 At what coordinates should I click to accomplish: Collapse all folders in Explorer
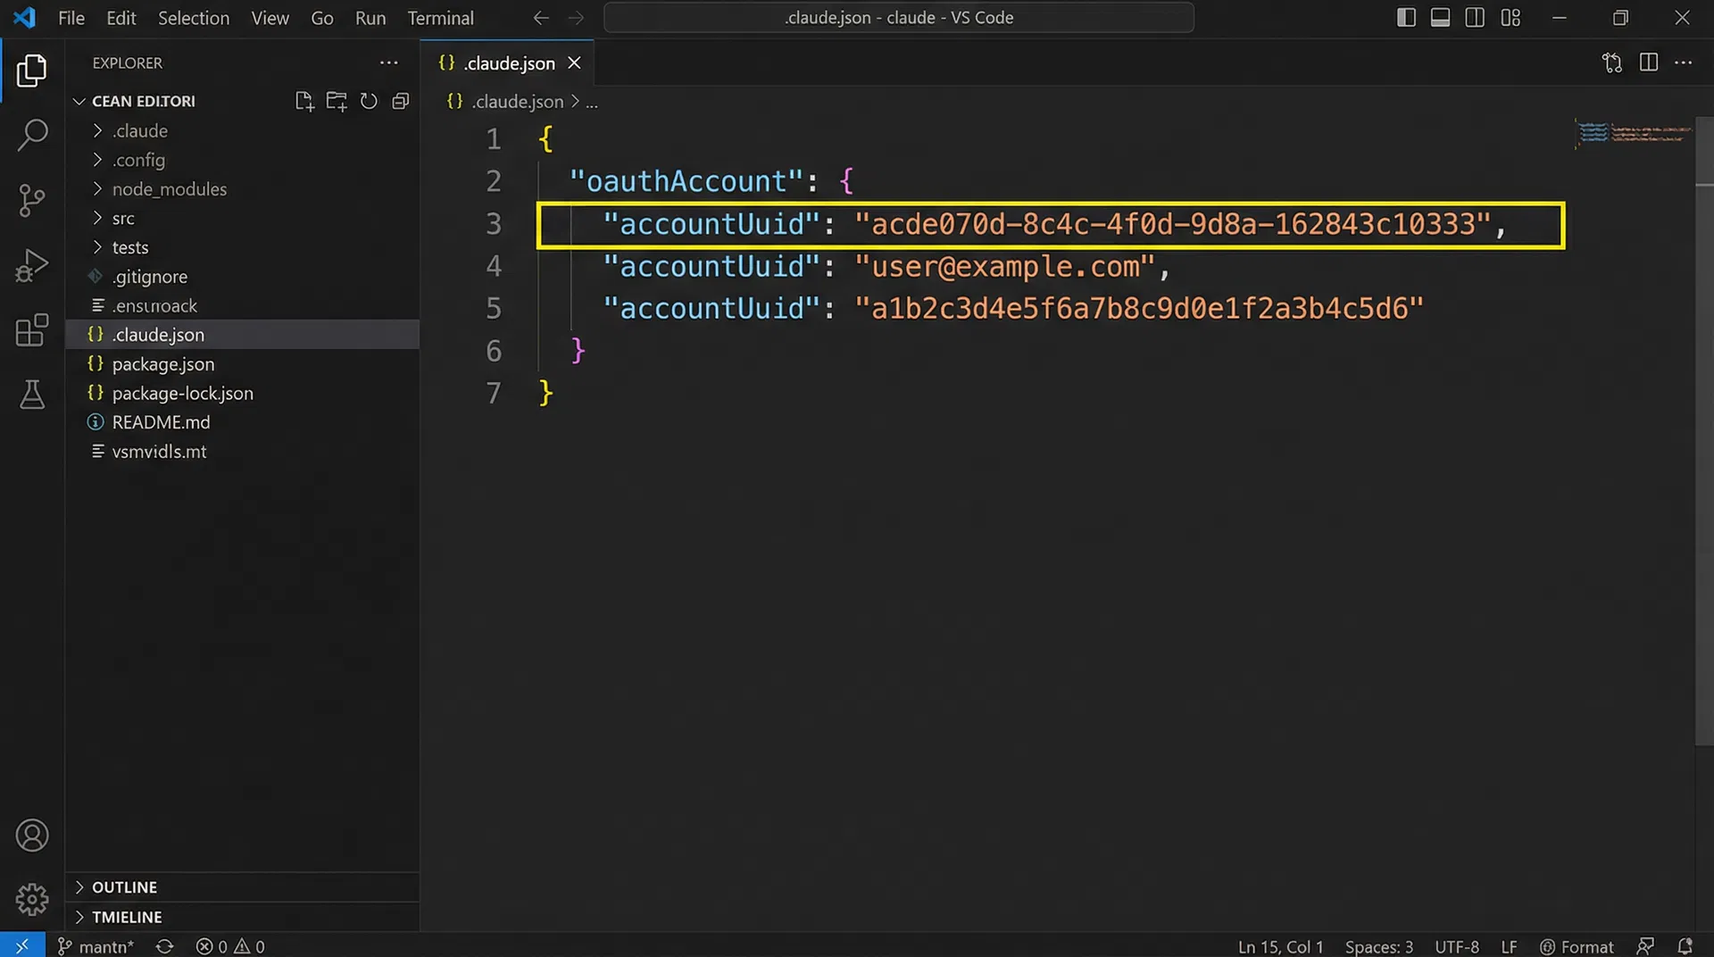click(x=401, y=101)
